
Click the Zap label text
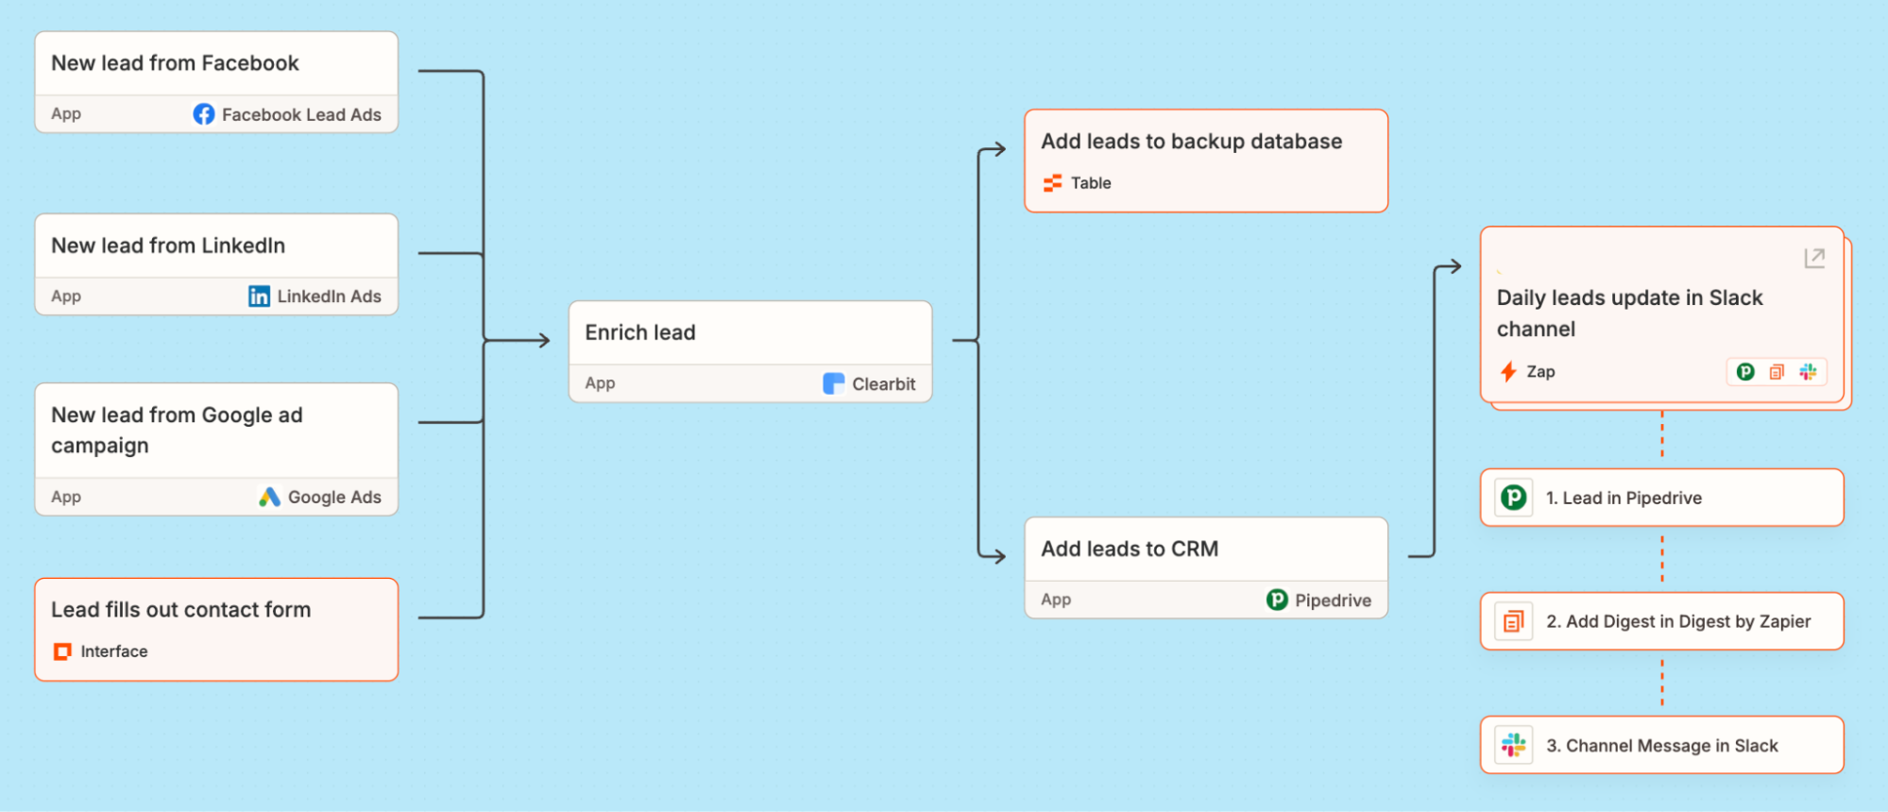(1540, 372)
